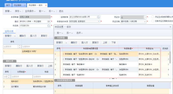Viewport: 173px width, 94px height.
Task: Enable the 凭证生成取账簿默认凭证字 checkbox
Action: pos(153,17)
